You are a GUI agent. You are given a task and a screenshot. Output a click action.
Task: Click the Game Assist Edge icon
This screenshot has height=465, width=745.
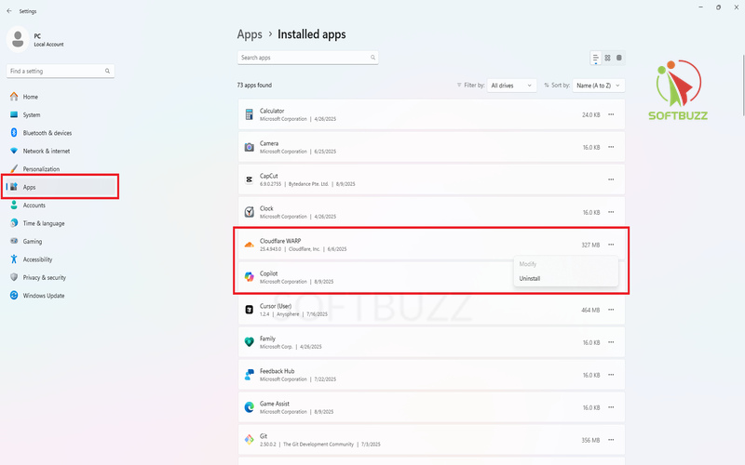(x=249, y=407)
